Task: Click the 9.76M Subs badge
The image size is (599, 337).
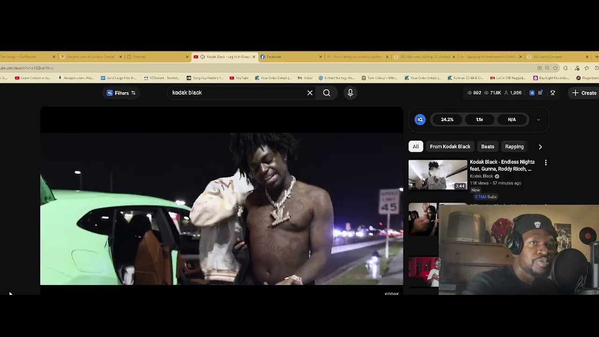Action: (485, 197)
